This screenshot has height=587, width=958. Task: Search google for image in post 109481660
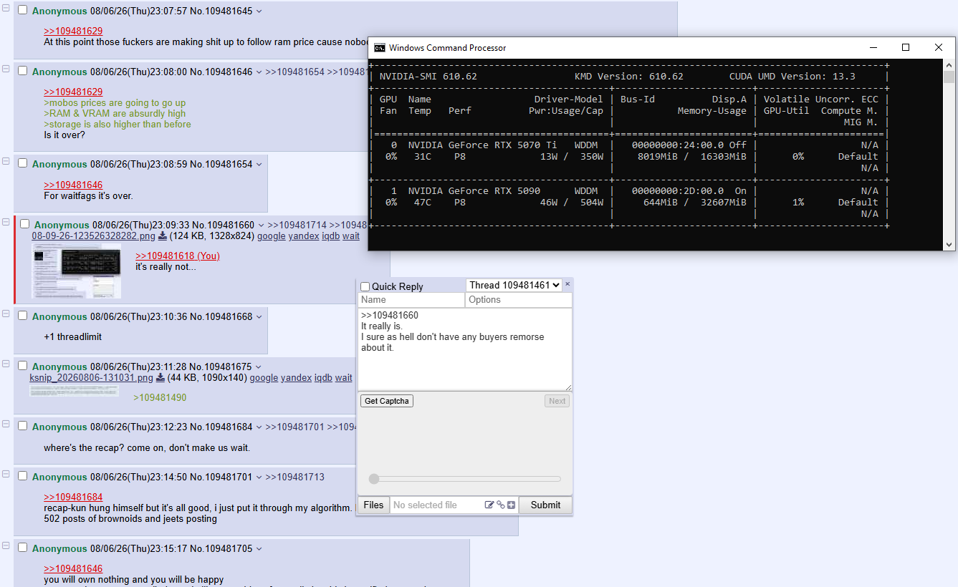coord(272,236)
